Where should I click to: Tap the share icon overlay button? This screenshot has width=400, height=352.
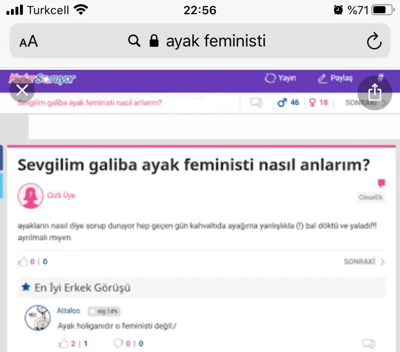point(375,92)
